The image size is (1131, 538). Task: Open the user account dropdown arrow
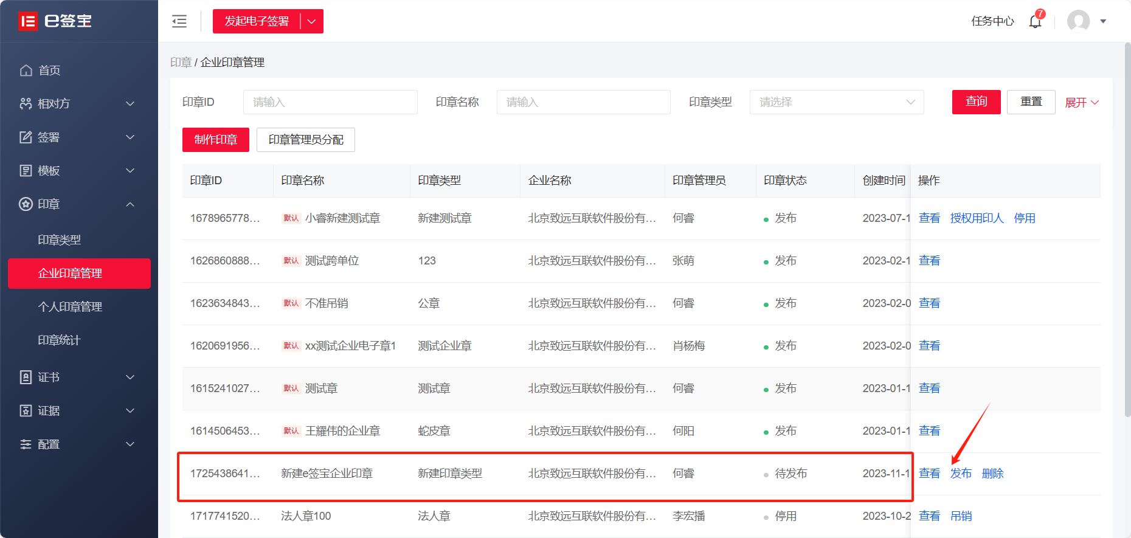click(1103, 21)
